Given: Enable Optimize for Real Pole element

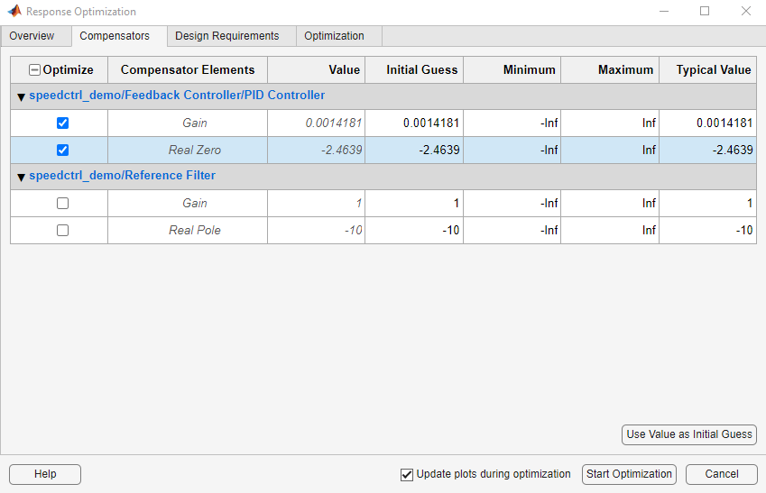Looking at the screenshot, I should click(62, 230).
